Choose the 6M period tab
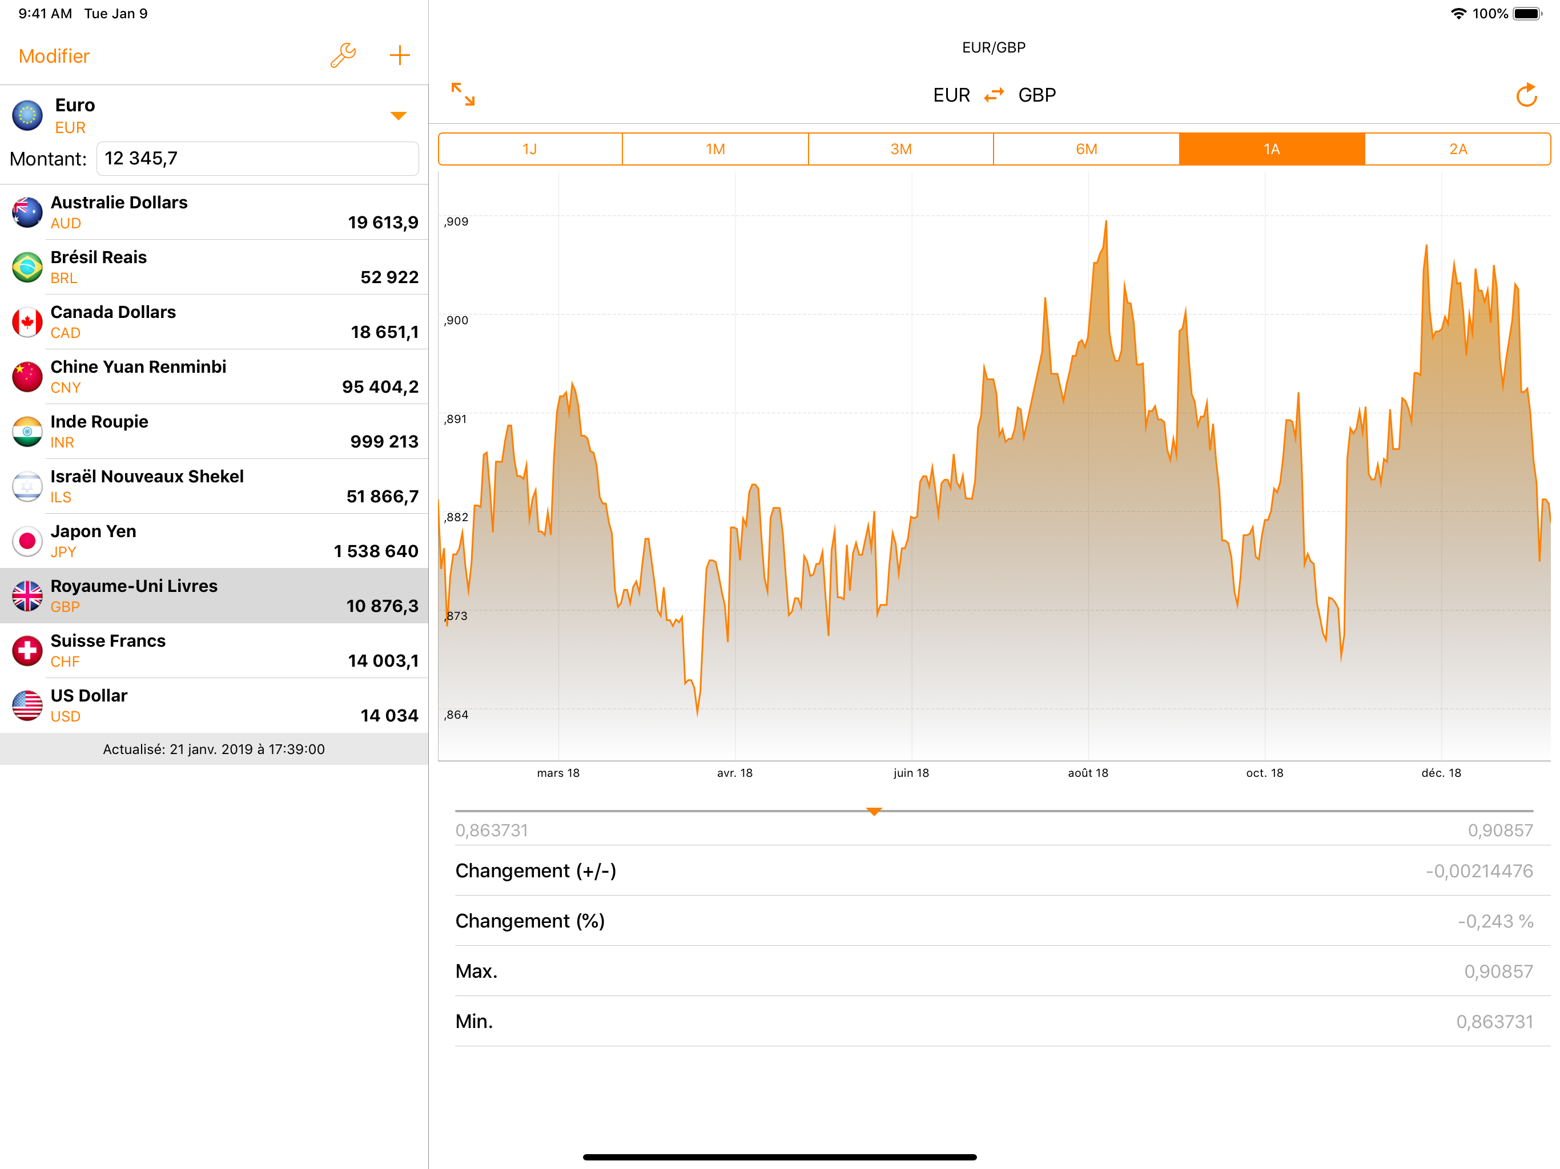This screenshot has width=1560, height=1169. click(x=1086, y=149)
